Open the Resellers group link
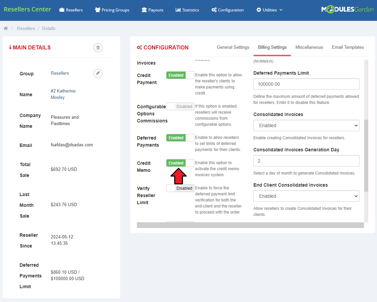 pos(60,73)
